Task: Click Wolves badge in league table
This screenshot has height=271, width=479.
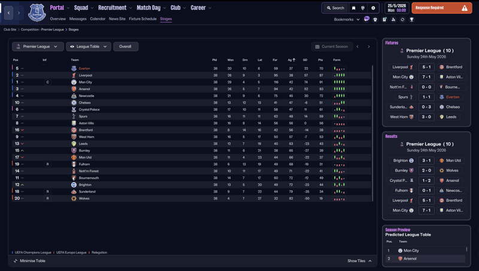Action: 74,199
